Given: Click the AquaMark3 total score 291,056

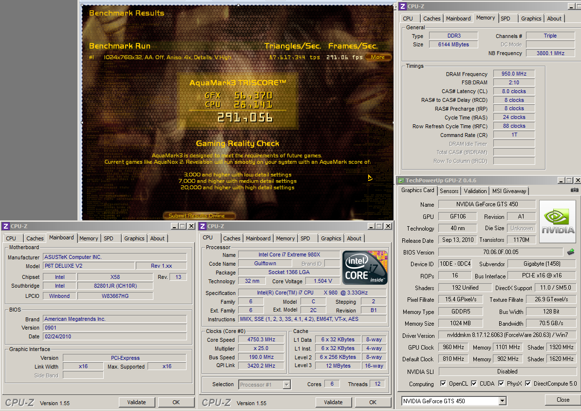Looking at the screenshot, I should tap(245, 118).
